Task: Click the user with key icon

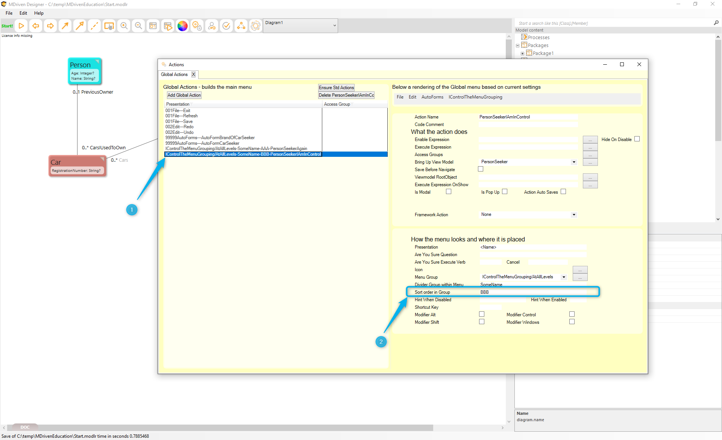Action: coord(212,26)
